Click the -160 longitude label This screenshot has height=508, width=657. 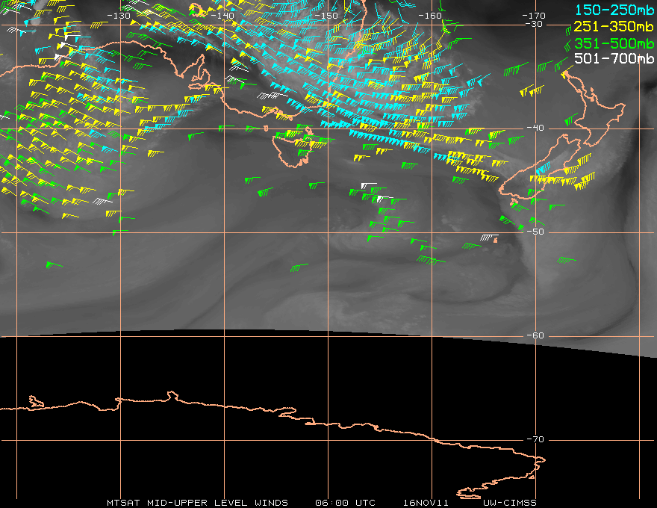(x=430, y=16)
